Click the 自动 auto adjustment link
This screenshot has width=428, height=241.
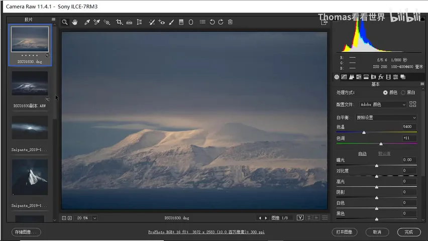(362, 154)
